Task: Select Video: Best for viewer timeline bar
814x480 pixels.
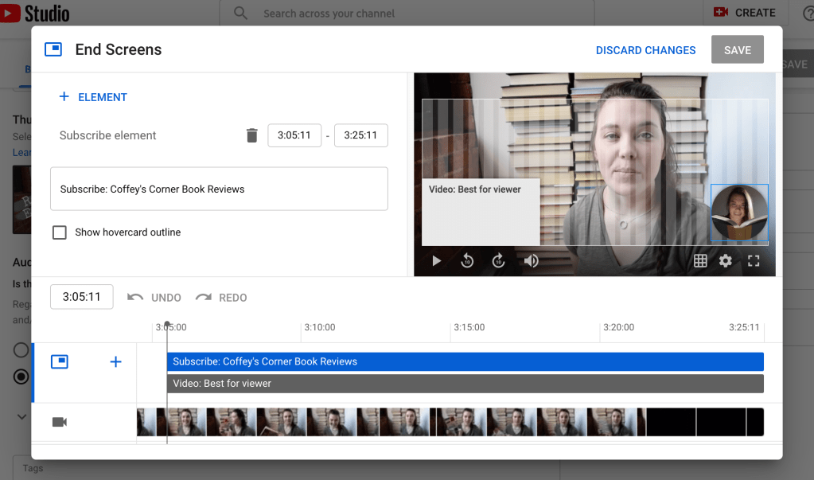Action: (465, 384)
